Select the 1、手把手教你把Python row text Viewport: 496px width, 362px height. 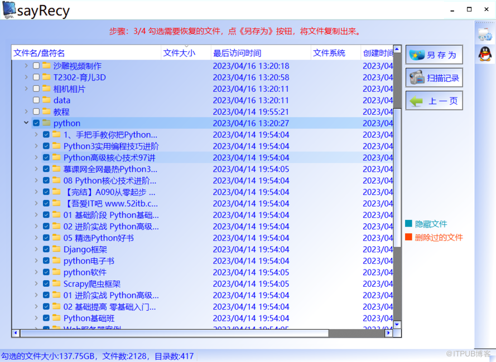click(x=110, y=135)
